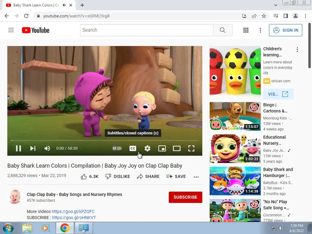312x234 pixels.
Task: Toggle the autoplay switch in player
Action: 117,148
